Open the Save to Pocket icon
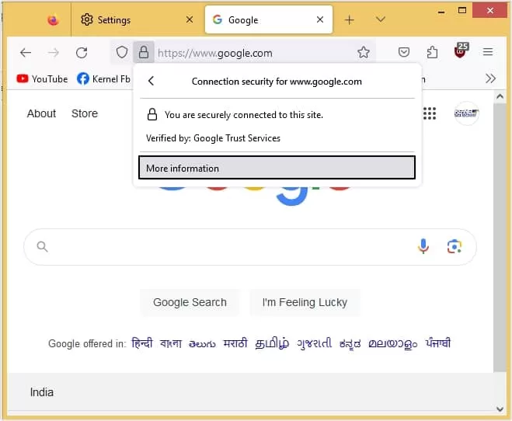Image resolution: width=512 pixels, height=421 pixels. coord(404,52)
